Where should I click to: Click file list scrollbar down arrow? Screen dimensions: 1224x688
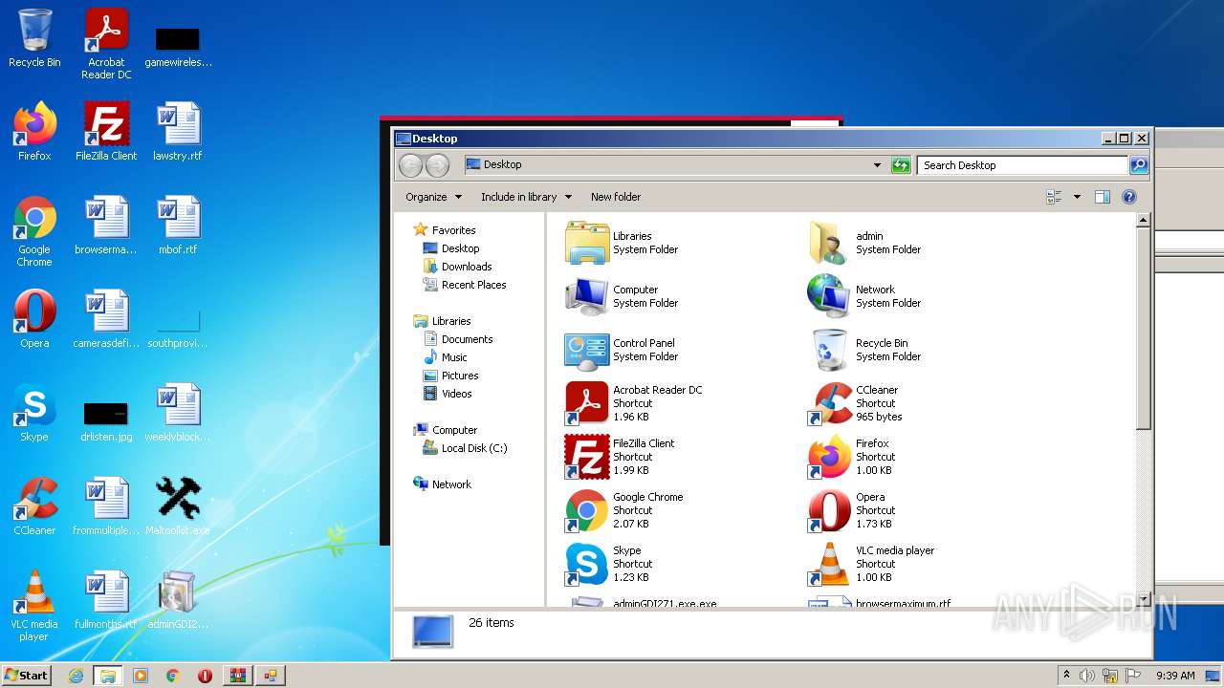click(1142, 599)
